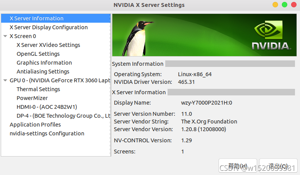
Task: Click the Linux-x86_64 operating system value
Action: coord(195,74)
